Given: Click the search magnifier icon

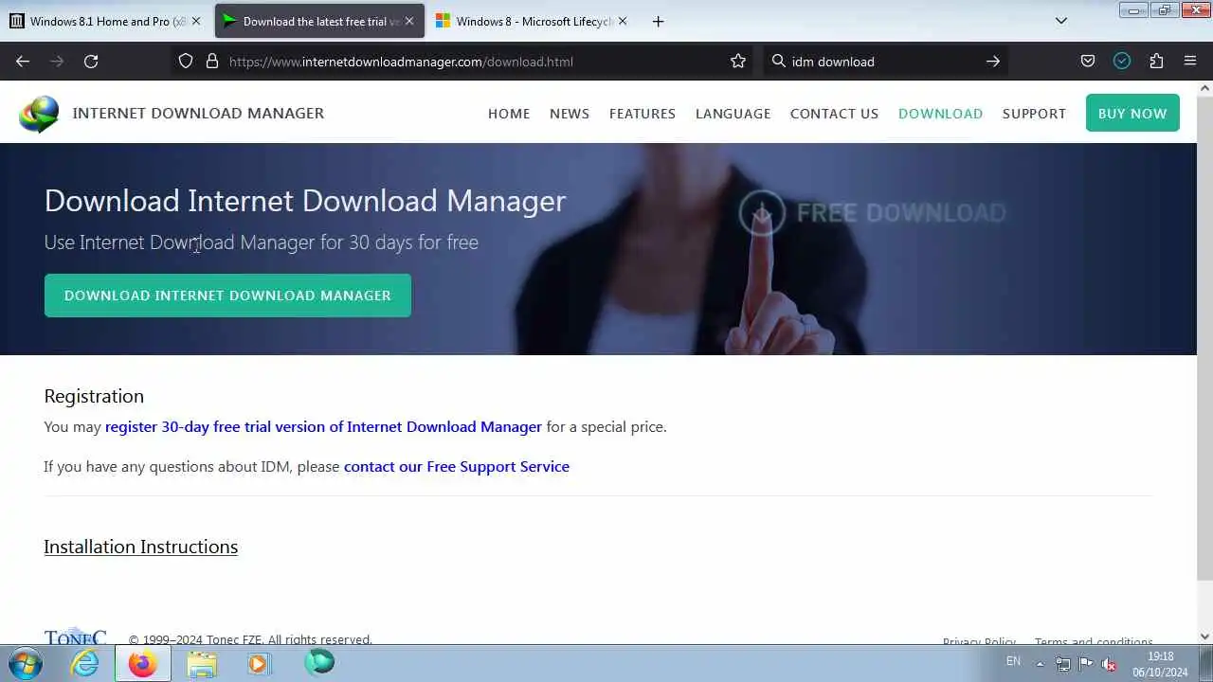Looking at the screenshot, I should click(x=778, y=62).
